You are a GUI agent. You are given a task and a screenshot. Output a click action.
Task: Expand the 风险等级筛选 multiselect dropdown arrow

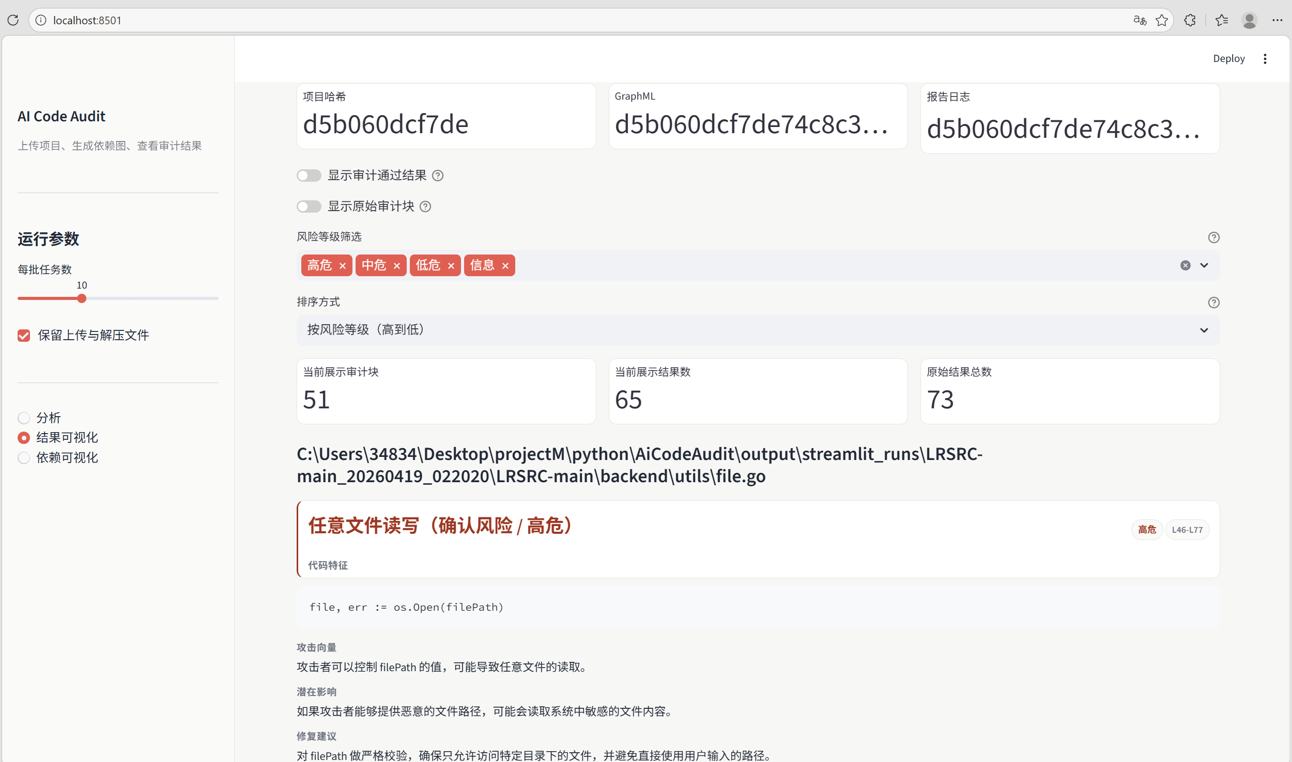click(1204, 265)
